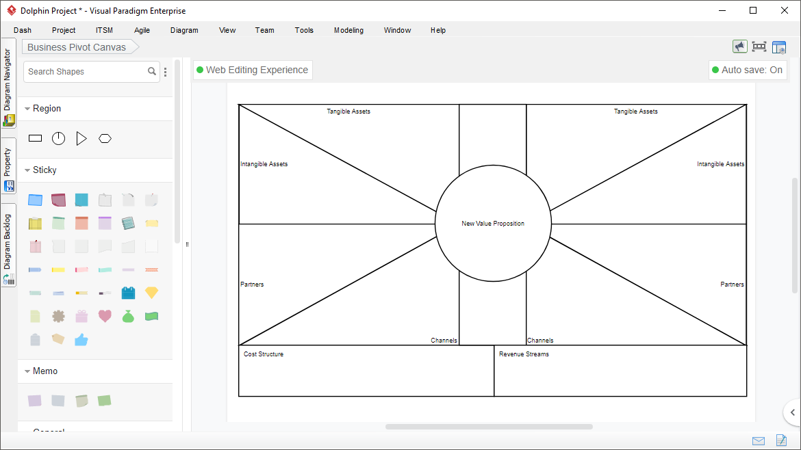The image size is (801, 450).
Task: Select the yellow lined notepad sticky
Action: tap(35, 223)
